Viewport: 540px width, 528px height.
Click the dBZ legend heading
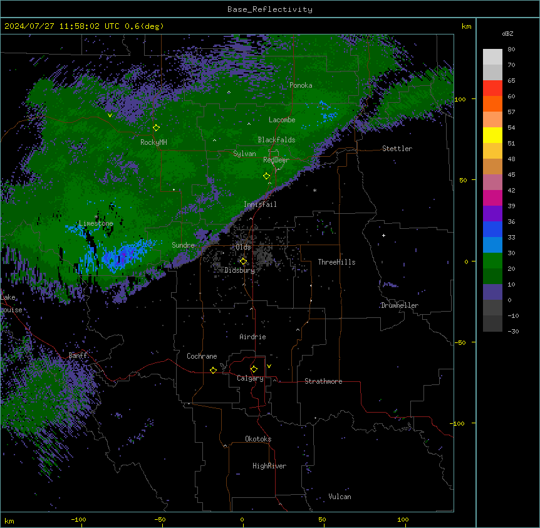(x=507, y=33)
